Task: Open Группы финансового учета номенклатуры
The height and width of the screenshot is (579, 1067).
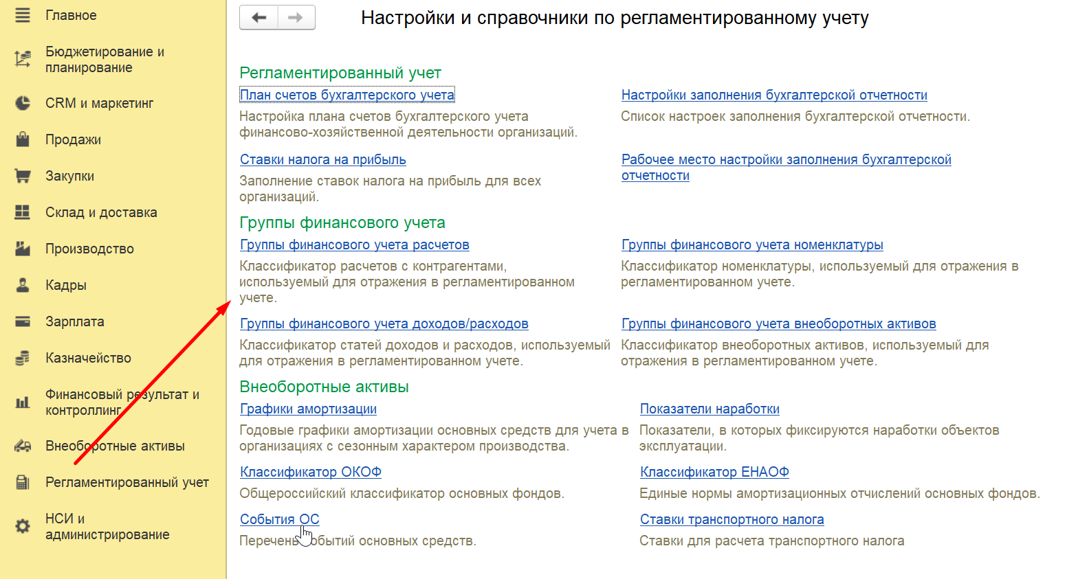Action: pyautogui.click(x=752, y=245)
